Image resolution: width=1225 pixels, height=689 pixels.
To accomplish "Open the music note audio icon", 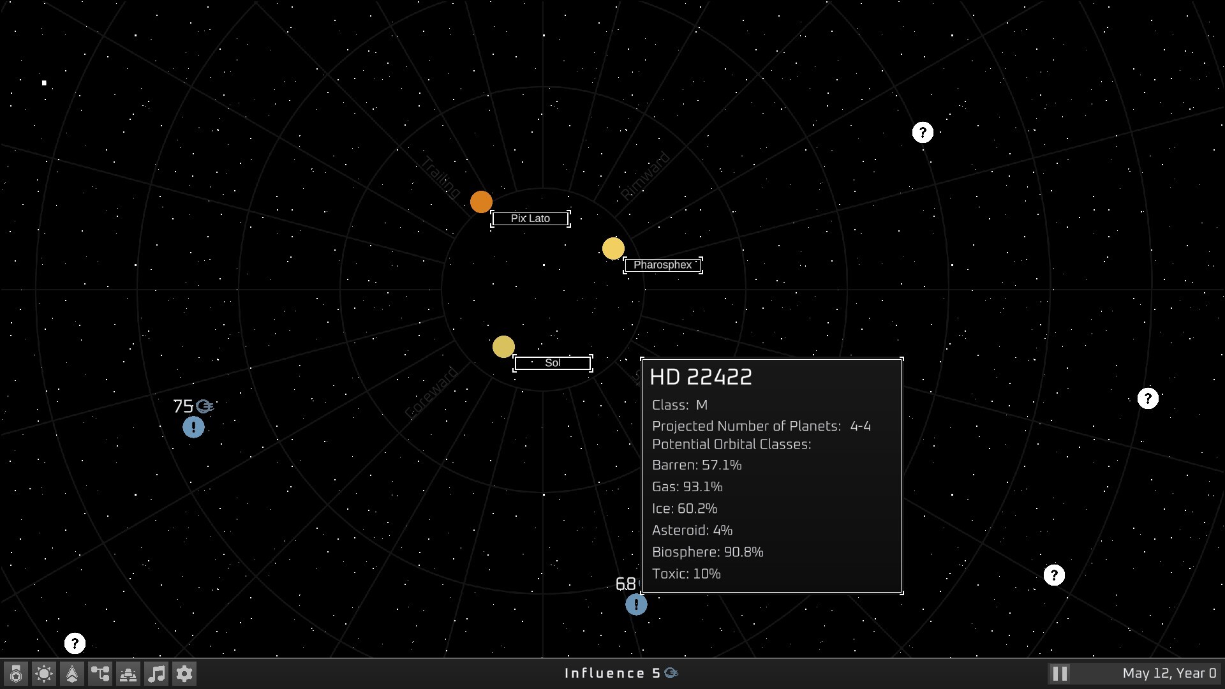I will coord(156,673).
